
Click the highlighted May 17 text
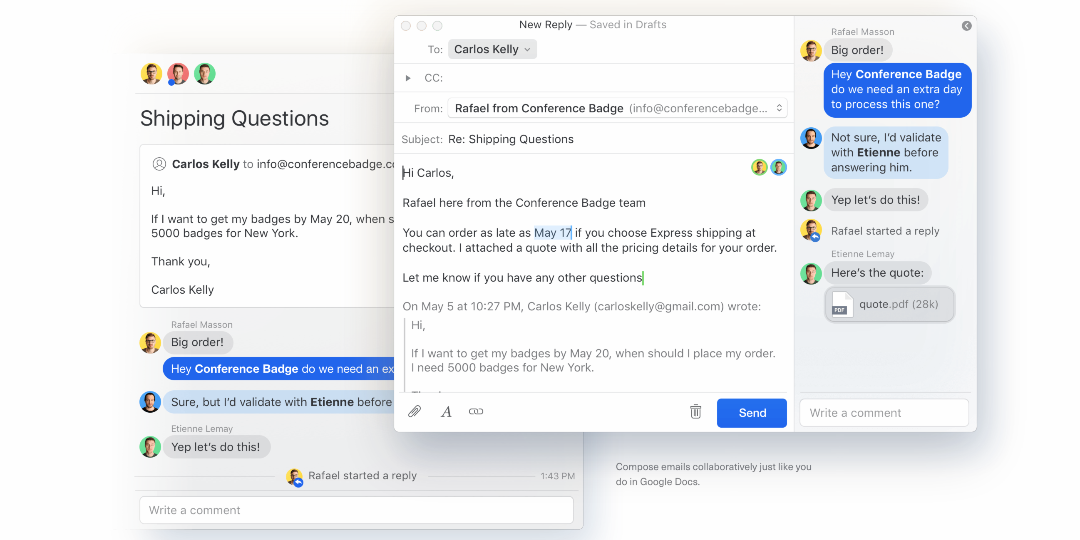(552, 233)
